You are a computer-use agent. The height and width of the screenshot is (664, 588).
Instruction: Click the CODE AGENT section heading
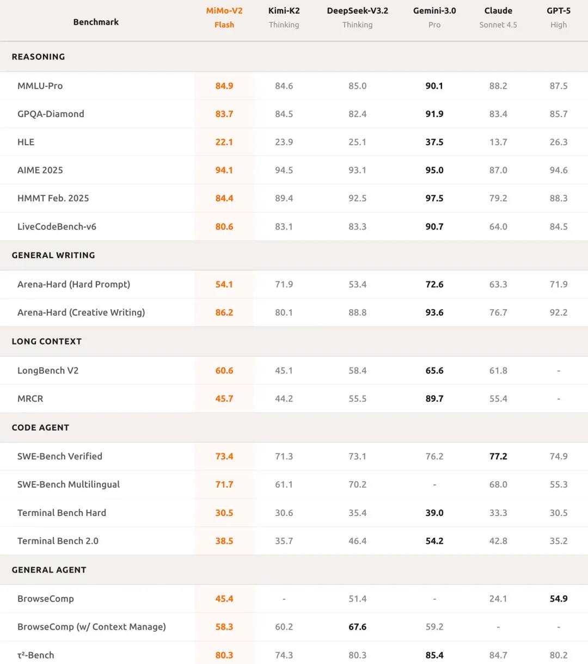40,427
